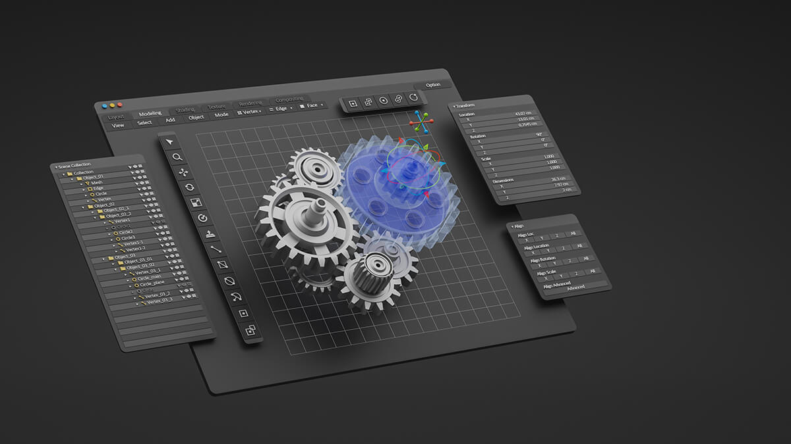Viewport: 791px width, 444px height.
Task: Select the Move tool in the toolbar
Action: pyautogui.click(x=183, y=171)
